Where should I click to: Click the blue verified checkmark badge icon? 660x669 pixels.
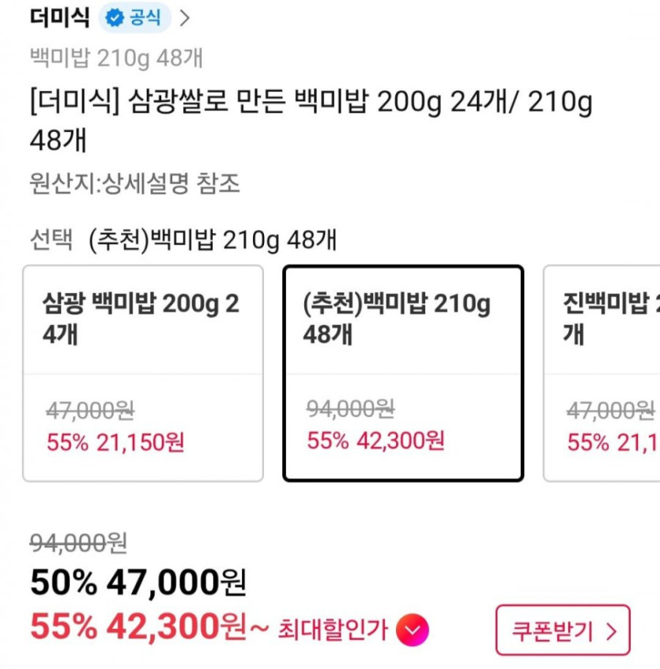coord(115,18)
